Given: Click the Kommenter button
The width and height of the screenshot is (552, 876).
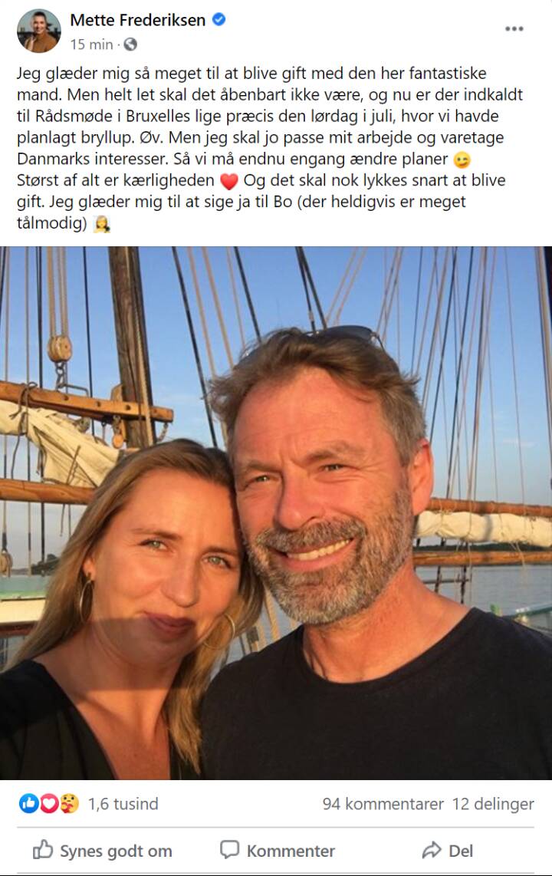Looking at the screenshot, I should tap(278, 851).
